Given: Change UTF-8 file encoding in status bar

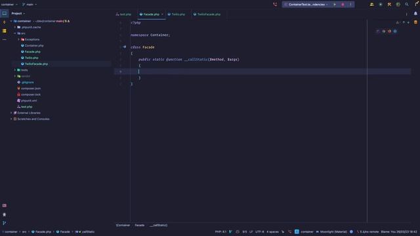Looking at the screenshot, I should coord(260,232).
